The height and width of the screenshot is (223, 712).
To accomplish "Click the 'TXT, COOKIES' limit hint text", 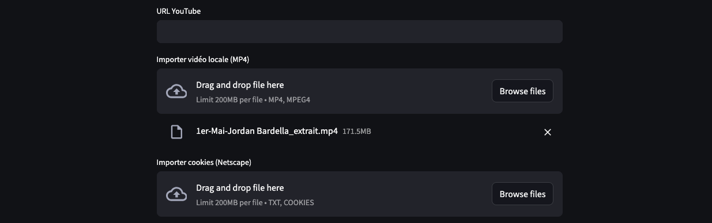I will pyautogui.click(x=291, y=203).
